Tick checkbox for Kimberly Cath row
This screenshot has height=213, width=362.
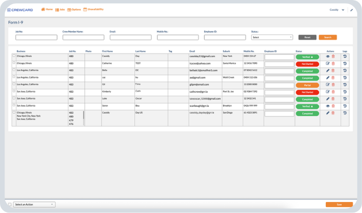[14, 91]
